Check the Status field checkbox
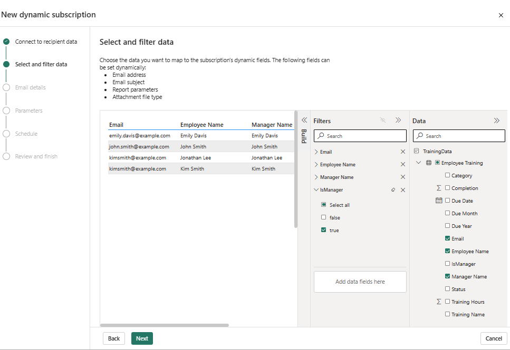This screenshot has height=350, width=510. [x=447, y=289]
